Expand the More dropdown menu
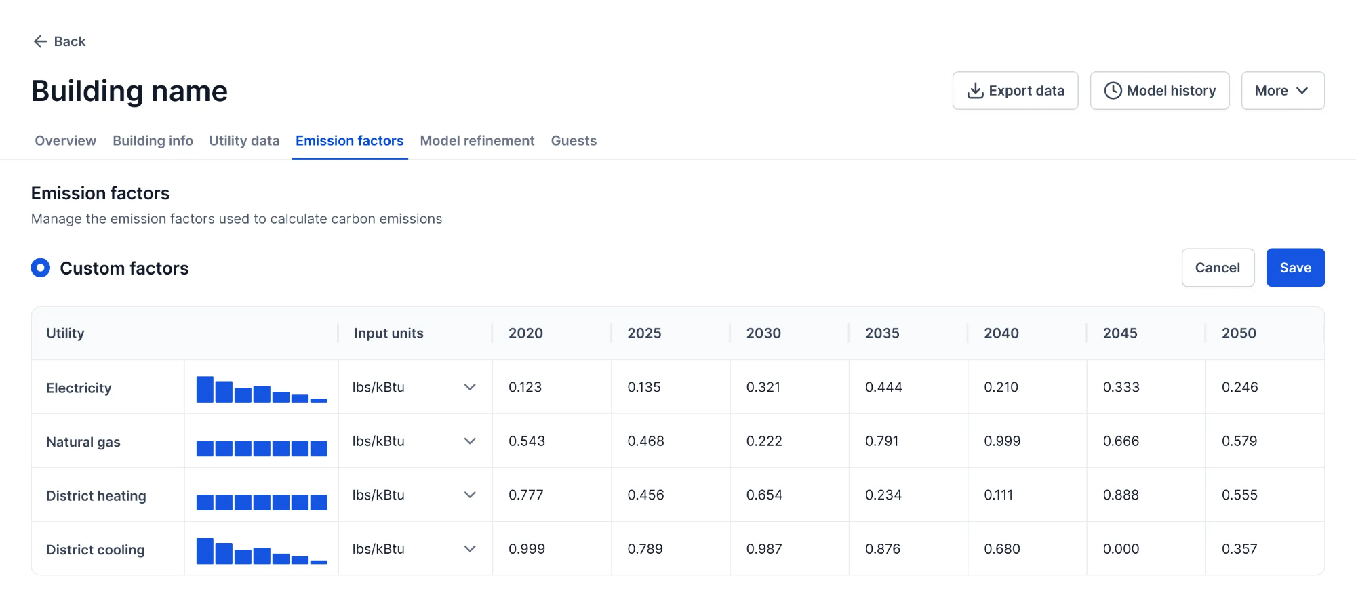 (1282, 91)
